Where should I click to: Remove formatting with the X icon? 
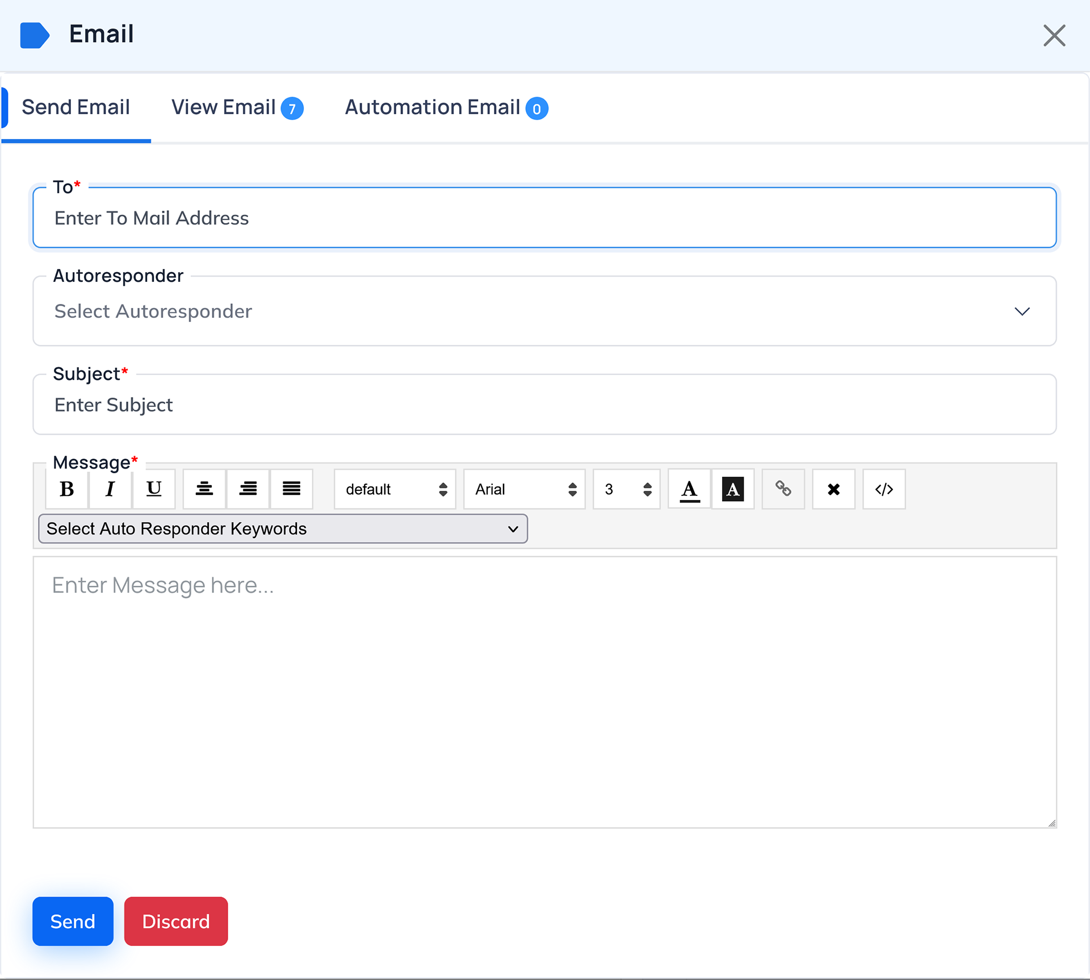pos(833,489)
